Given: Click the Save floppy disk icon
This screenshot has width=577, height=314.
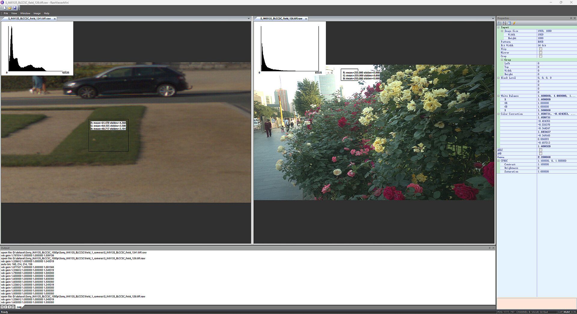Looking at the screenshot, I should click(14, 8).
